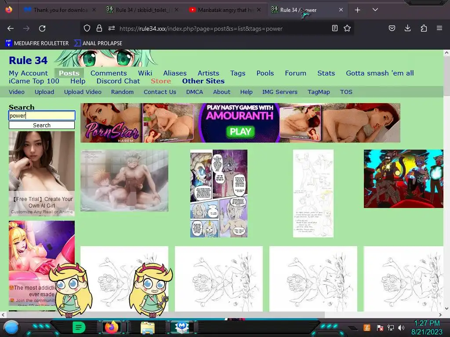This screenshot has width=450, height=337.
Task: Open the Artists navigation link
Action: [208, 73]
